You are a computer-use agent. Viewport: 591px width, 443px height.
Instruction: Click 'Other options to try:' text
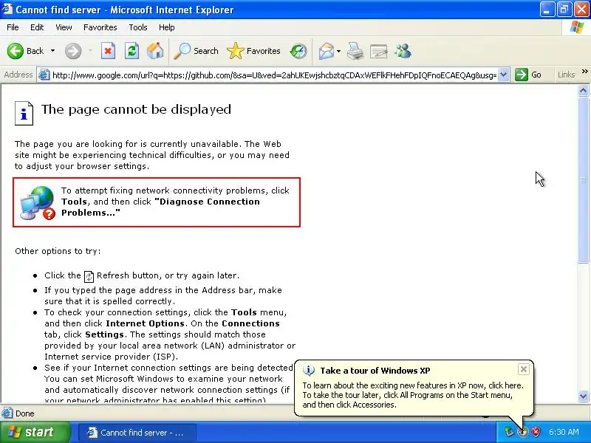pos(58,251)
